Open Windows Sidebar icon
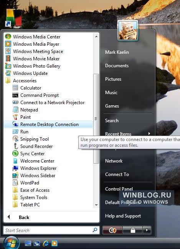This screenshot has height=249, width=180. pos(15,176)
